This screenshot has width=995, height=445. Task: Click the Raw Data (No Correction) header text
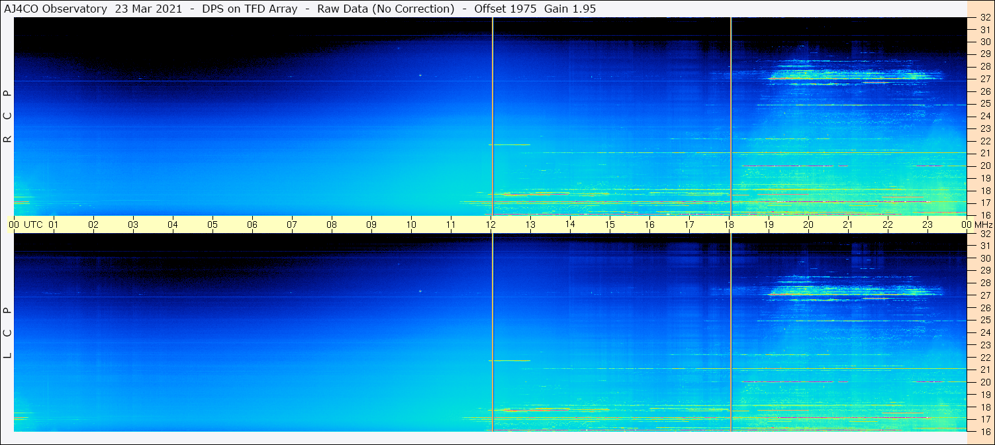pos(386,9)
